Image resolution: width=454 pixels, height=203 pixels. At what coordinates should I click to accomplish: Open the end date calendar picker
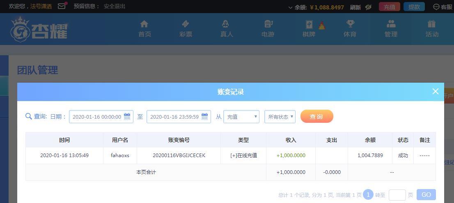(x=205, y=116)
